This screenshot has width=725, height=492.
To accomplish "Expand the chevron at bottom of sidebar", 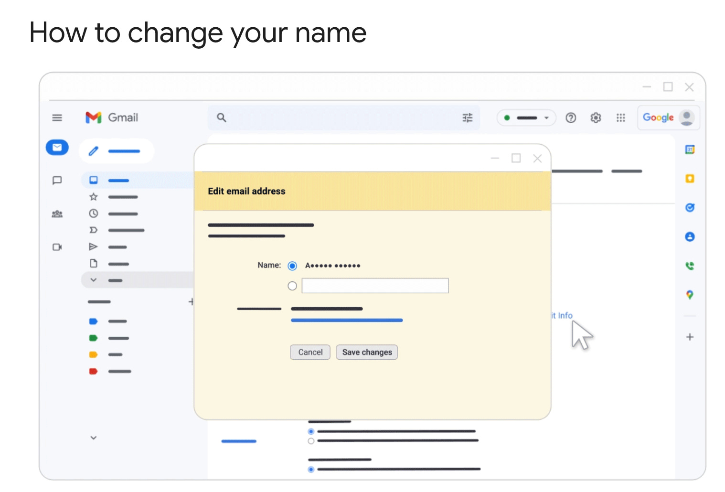I will [x=94, y=438].
